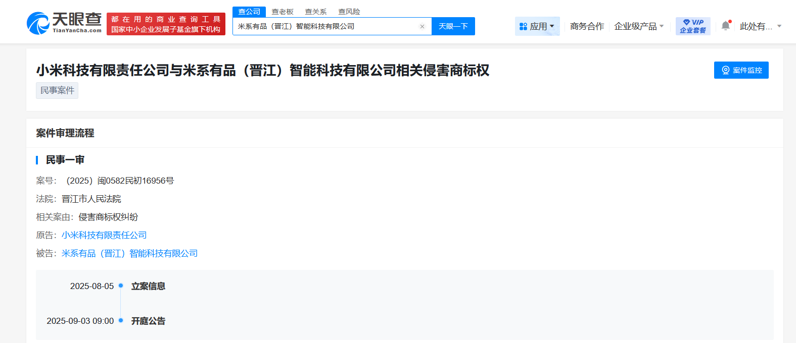Click the 天眼一下 search button
This screenshot has width=796, height=343.
point(453,26)
